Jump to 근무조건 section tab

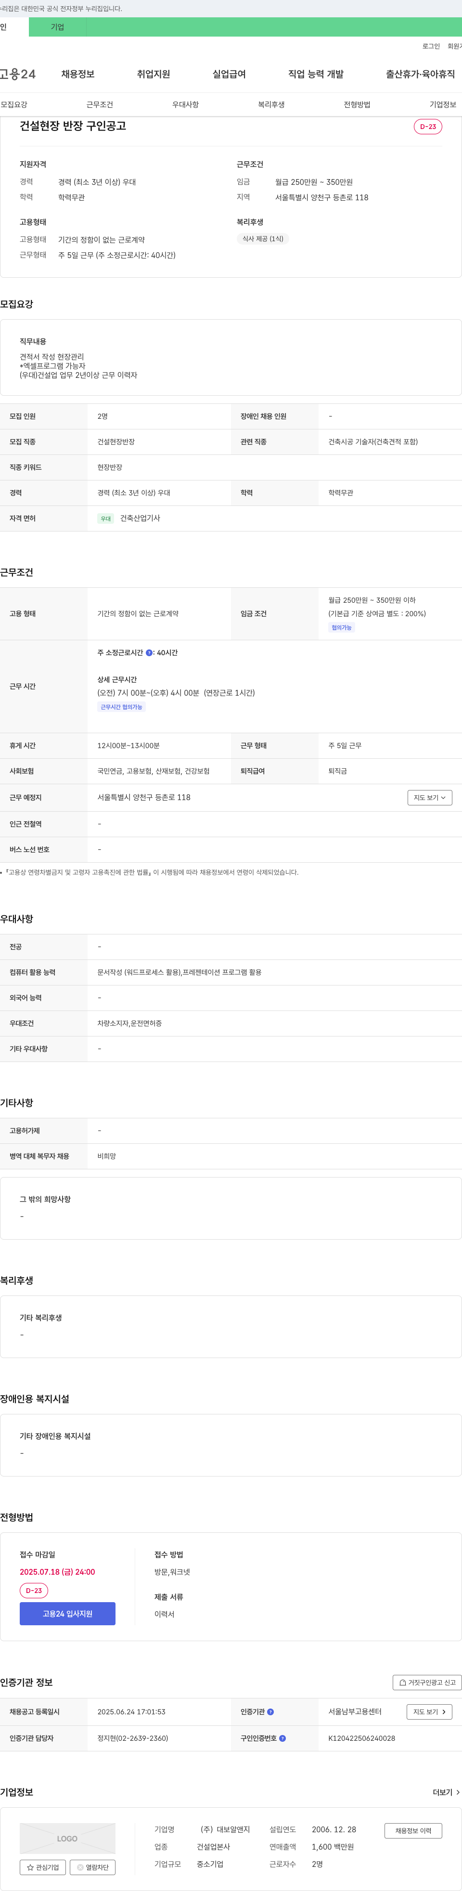tap(100, 105)
